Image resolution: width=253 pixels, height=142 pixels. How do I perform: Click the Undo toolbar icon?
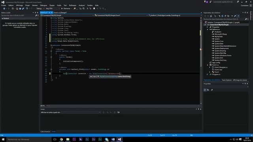click(x=27, y=9)
